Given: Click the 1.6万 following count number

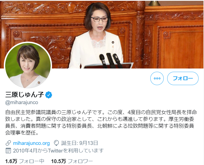Looking at the screenshot, I should point(11,161).
